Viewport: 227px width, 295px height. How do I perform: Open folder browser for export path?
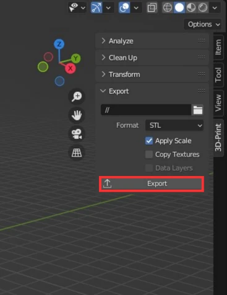(198, 110)
